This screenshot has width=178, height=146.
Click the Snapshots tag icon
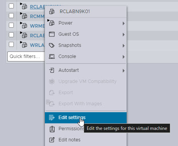(x=52, y=45)
